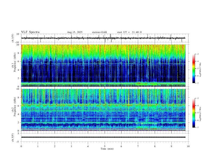Click the '0' tick label on time axis
Image resolution: width=212 pixels, height=164 pixels.
(21, 146)
